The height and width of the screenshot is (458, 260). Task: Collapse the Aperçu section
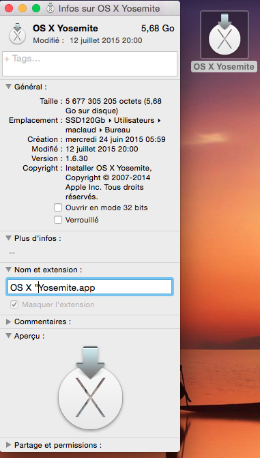9,336
